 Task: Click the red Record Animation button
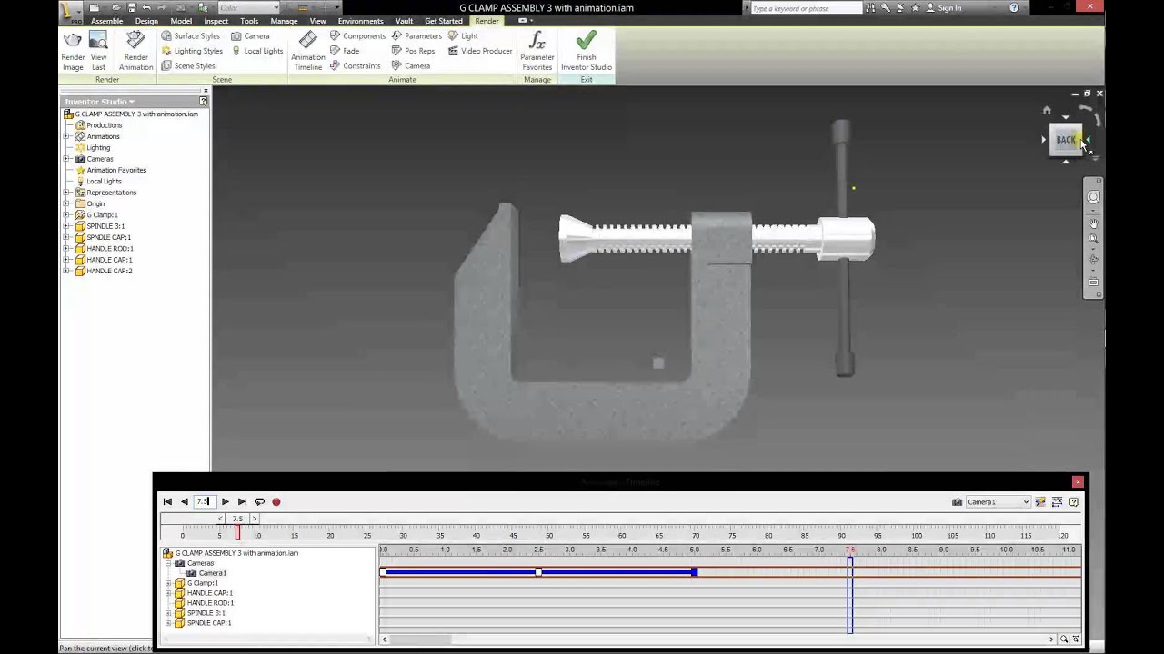point(276,501)
